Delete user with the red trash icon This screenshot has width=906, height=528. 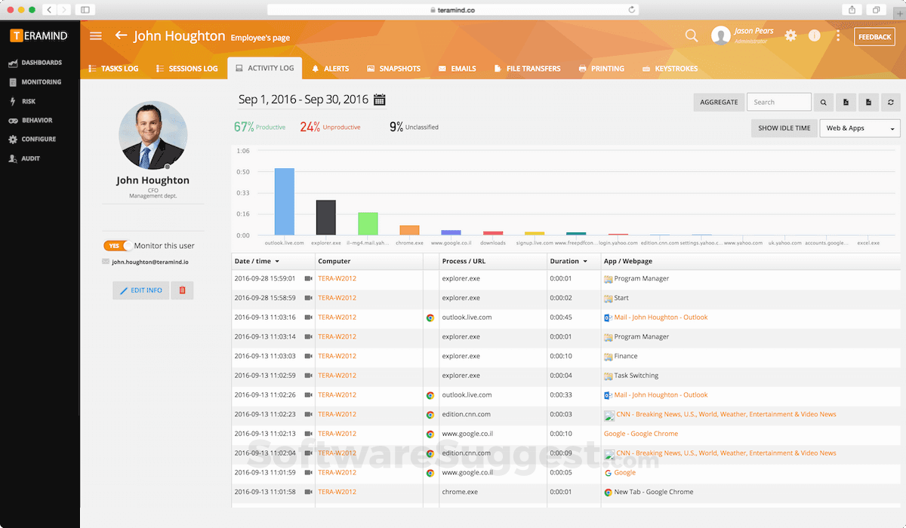(x=182, y=290)
